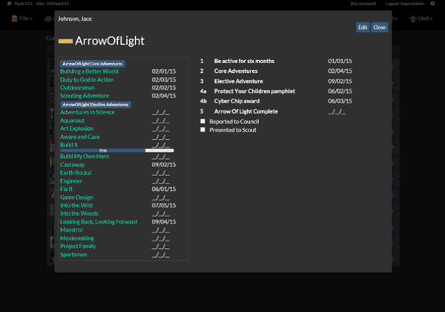Open Earth Rocks! adventure
445x312 pixels.
click(x=76, y=173)
